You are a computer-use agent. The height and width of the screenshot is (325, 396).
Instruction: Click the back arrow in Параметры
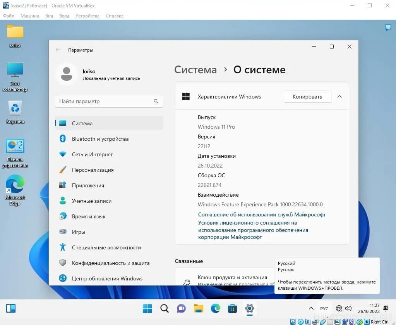[58, 50]
